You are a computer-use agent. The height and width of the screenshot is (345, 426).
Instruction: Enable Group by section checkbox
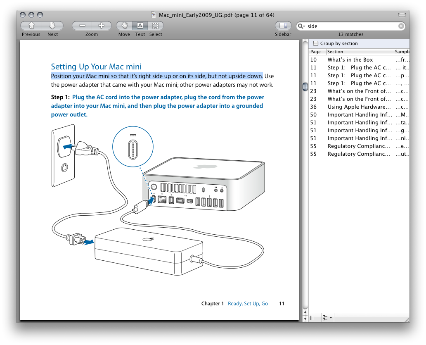[x=316, y=43]
